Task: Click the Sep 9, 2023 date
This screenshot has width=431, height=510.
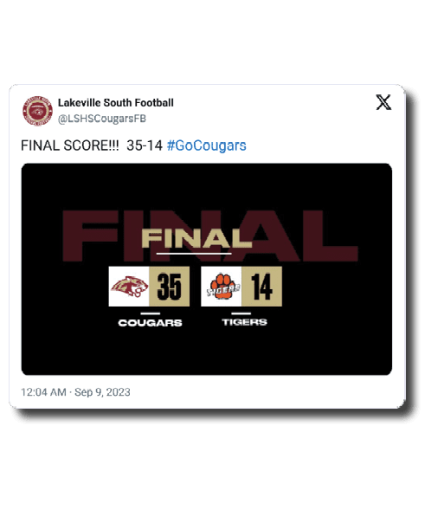Action: point(102,392)
